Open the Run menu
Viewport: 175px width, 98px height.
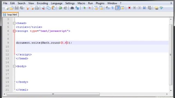[91, 3]
